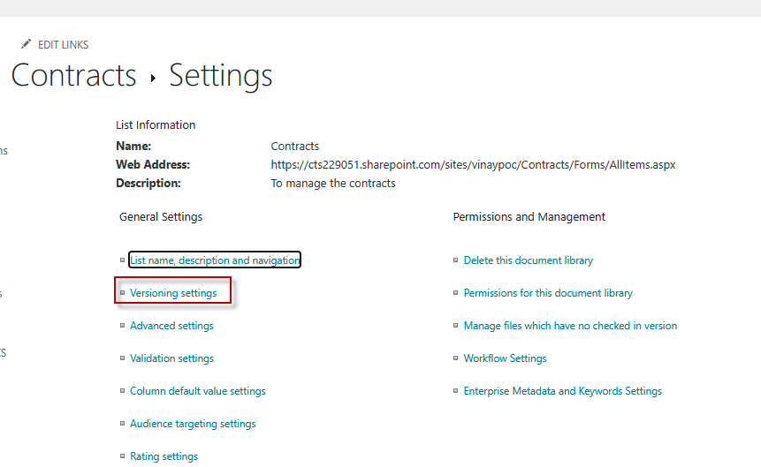The width and height of the screenshot is (761, 467).
Task: Open List name, description and navigation
Action: [x=215, y=260]
